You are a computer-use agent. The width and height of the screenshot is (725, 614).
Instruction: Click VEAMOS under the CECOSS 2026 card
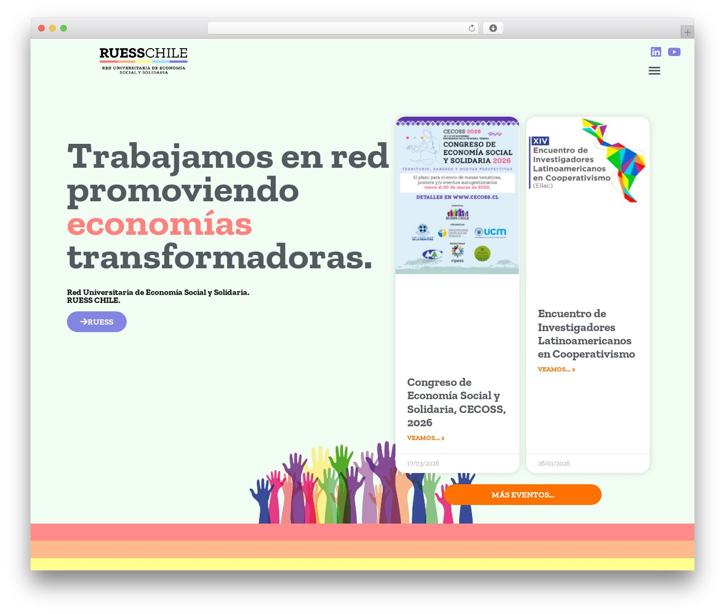425,438
